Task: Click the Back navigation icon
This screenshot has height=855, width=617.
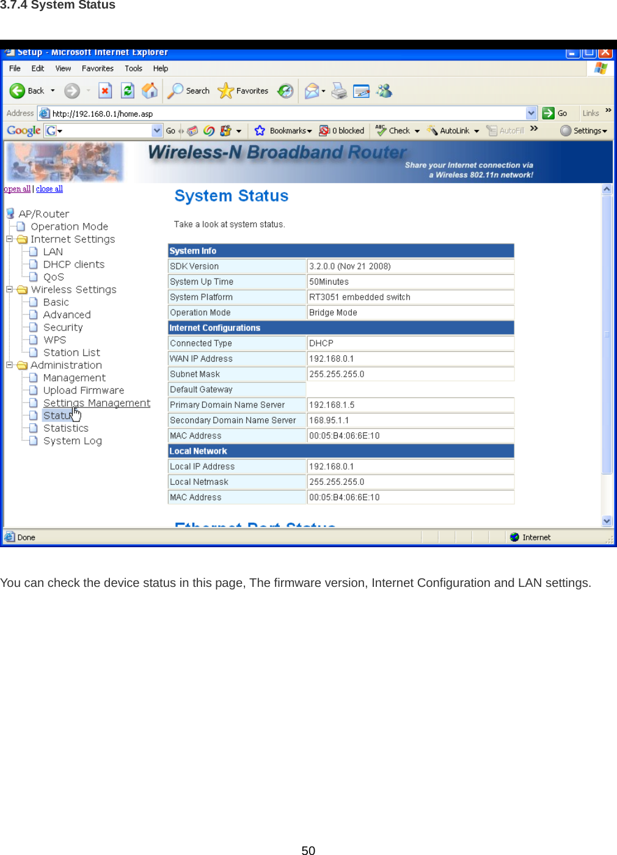Action: (18, 90)
